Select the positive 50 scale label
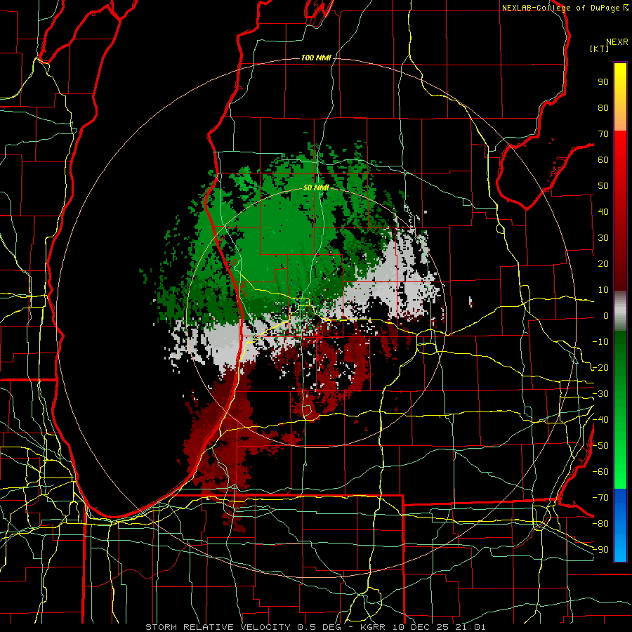The width and height of the screenshot is (632, 632). [x=603, y=186]
